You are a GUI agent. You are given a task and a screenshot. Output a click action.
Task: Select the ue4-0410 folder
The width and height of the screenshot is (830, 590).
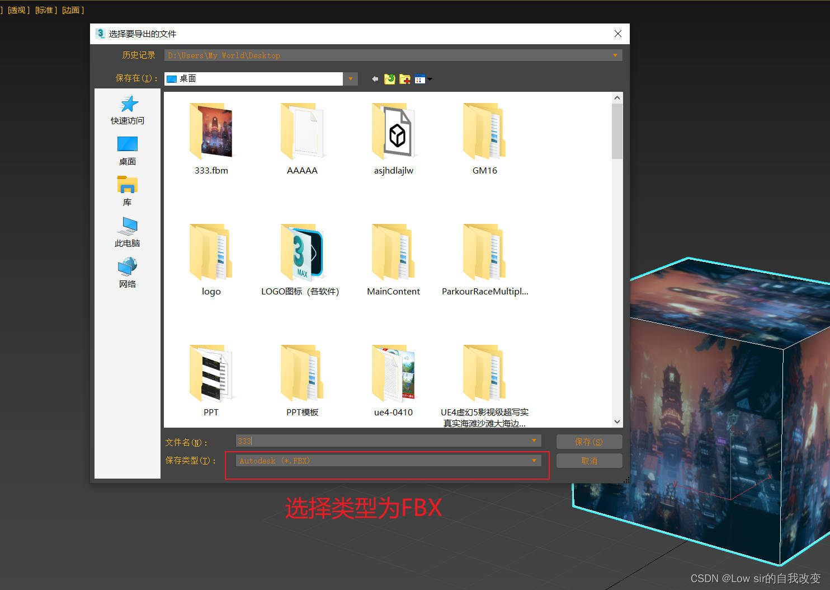coord(393,381)
